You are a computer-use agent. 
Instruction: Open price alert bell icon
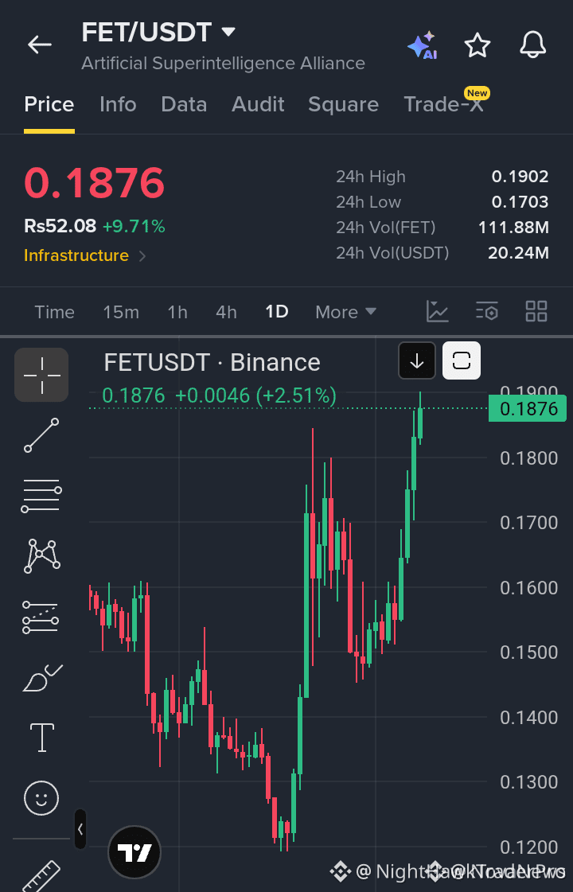tap(533, 45)
